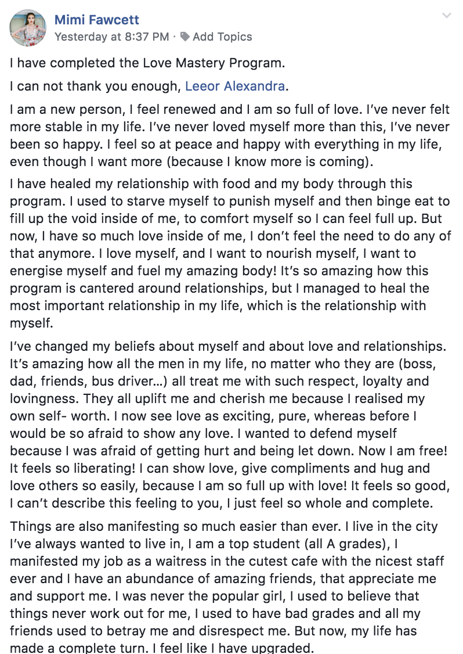Image resolution: width=463 pixels, height=654 pixels.
Task: Click the phrase "energise myself and fuel my amazing body"
Action: [143, 271]
